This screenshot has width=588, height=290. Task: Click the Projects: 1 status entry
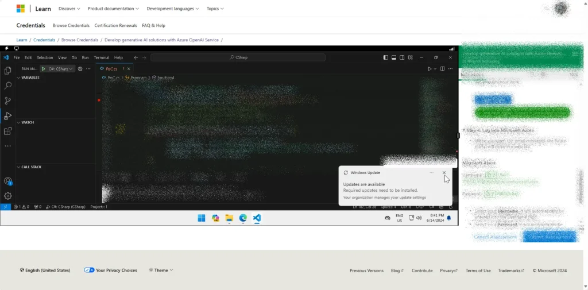[99, 207]
